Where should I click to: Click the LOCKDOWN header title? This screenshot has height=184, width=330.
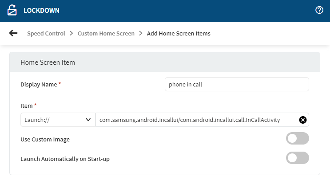[41, 10]
